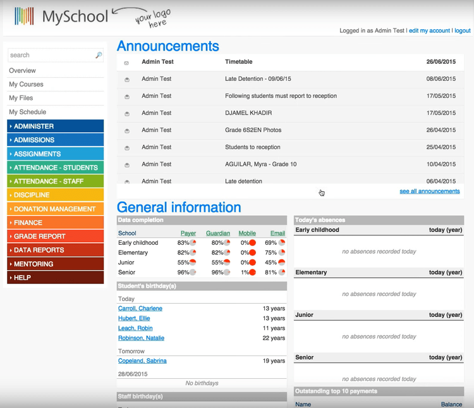Screen dimensions: 474x408
Task: Sort data completion by Mobile column
Action: tap(247, 233)
